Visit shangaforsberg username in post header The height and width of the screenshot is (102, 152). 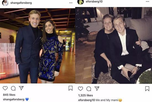(x=21, y=3)
